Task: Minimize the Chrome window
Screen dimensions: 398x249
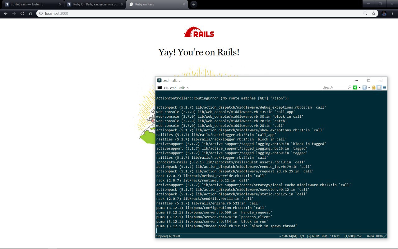Action: (368, 4)
